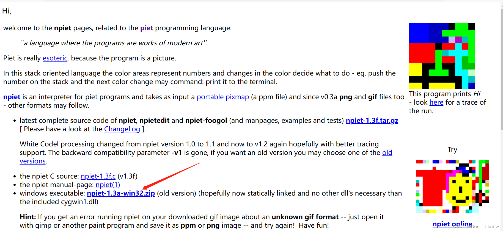
Task: Click the 'unknown gif format' bold text
Action: tap(305, 217)
